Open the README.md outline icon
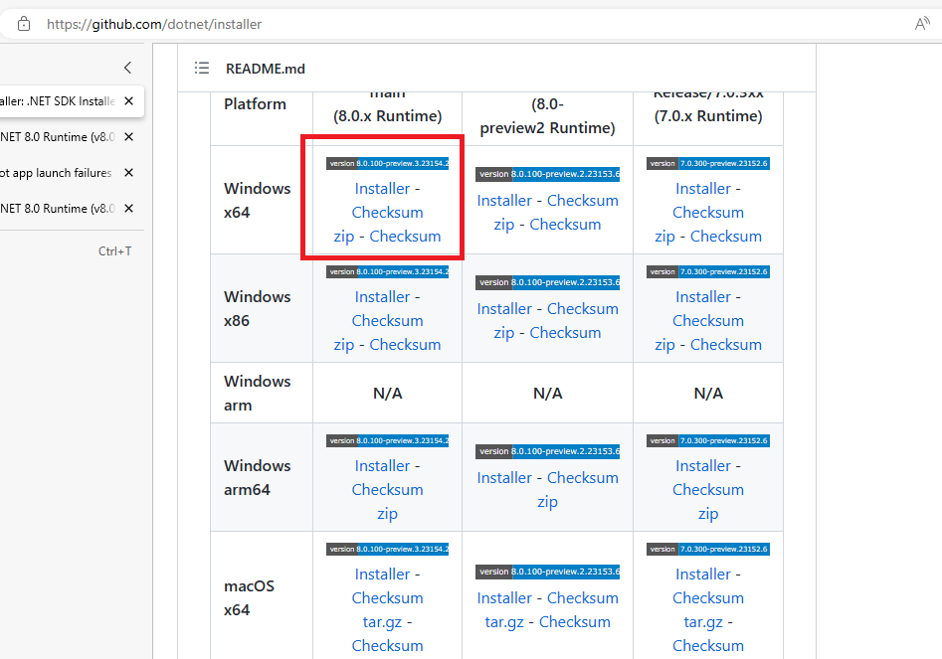Viewport: 942px width, 659px height. tap(202, 68)
